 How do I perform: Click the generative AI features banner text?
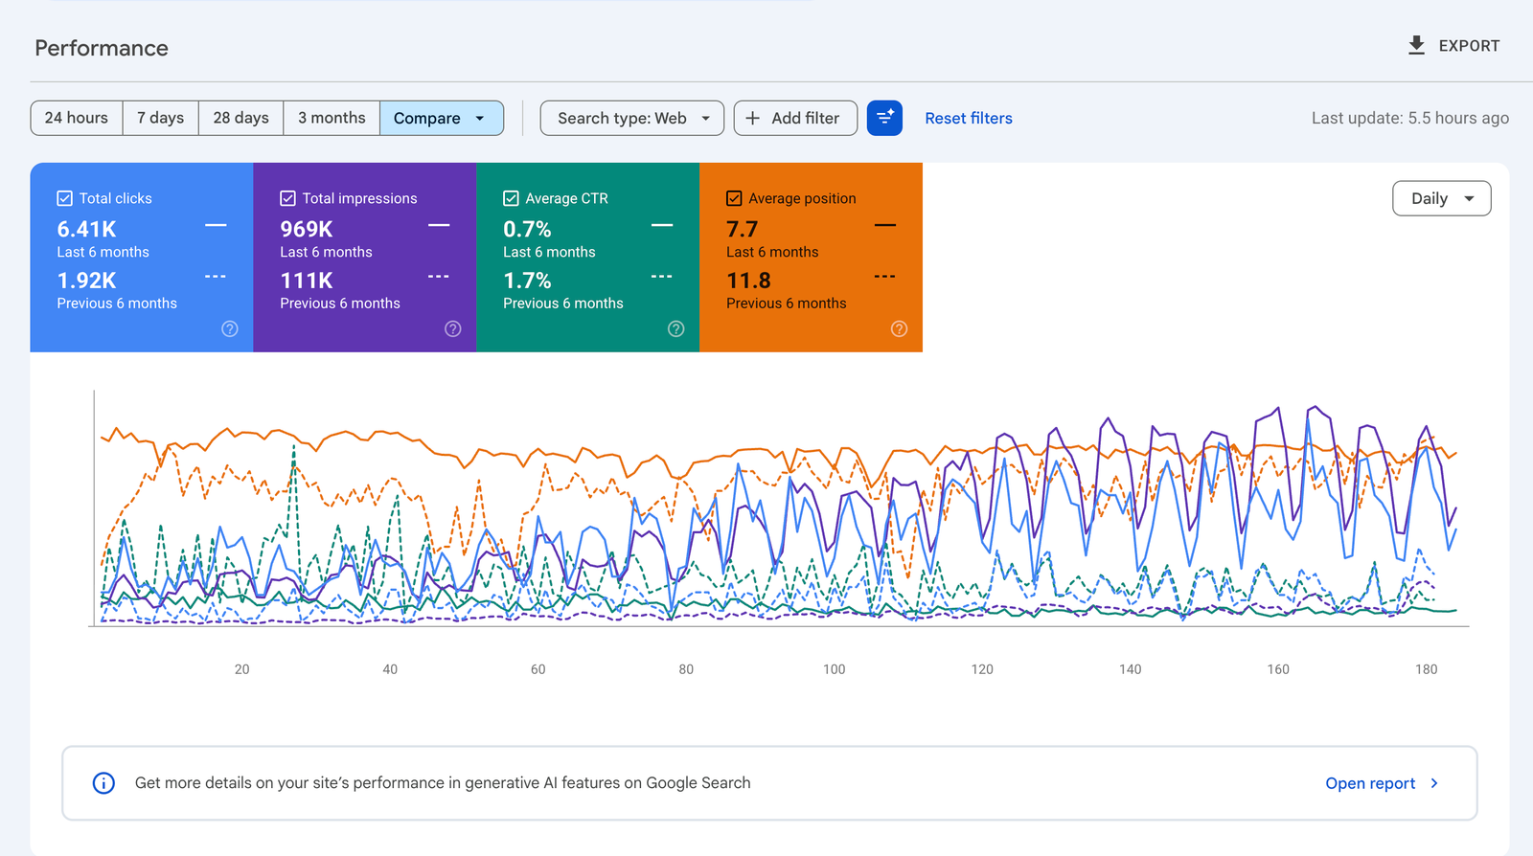[443, 783]
